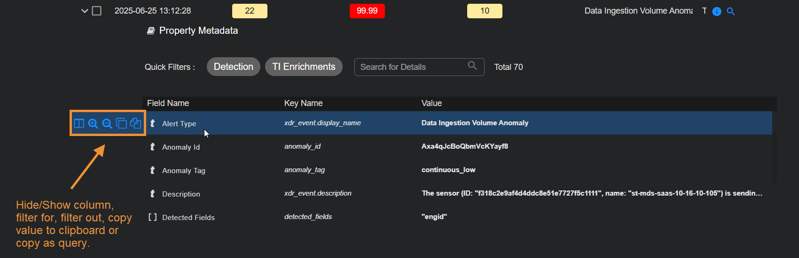Image resolution: width=799 pixels, height=258 pixels.
Task: Click the filter-out magnifier minus icon
Action: [107, 123]
